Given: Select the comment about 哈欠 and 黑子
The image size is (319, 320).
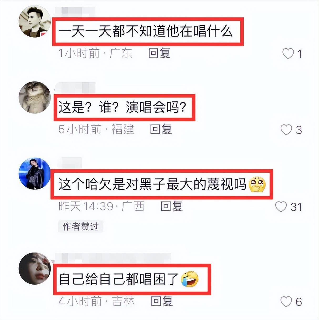Looking at the screenshot, I should tap(162, 184).
